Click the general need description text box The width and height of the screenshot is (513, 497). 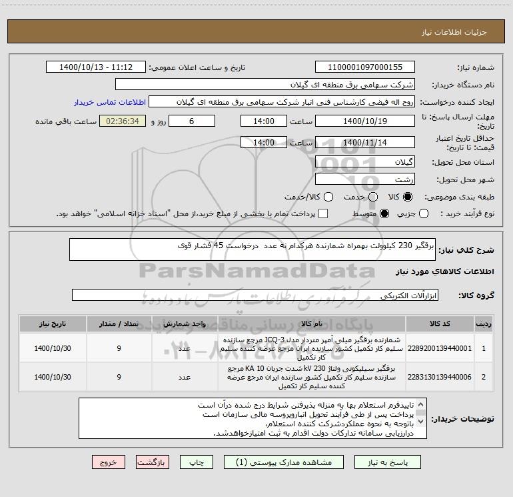click(x=253, y=250)
